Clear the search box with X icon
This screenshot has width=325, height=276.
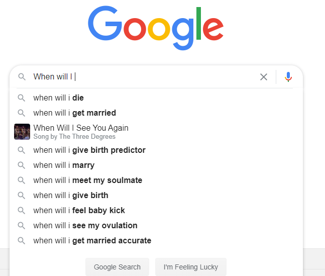(264, 77)
